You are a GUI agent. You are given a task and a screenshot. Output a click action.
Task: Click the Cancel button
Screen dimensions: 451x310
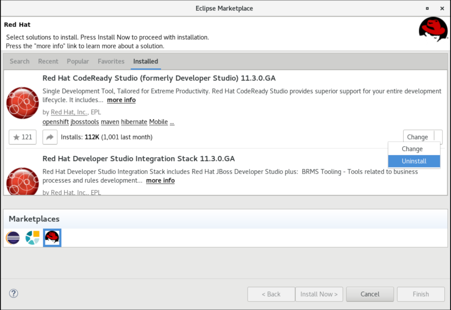point(370,294)
